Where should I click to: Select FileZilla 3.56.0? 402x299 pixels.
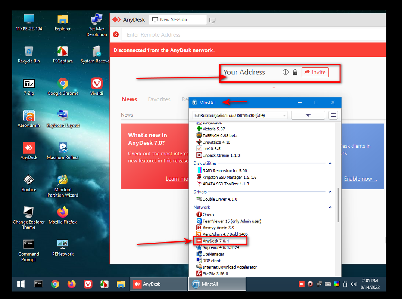(x=212, y=274)
